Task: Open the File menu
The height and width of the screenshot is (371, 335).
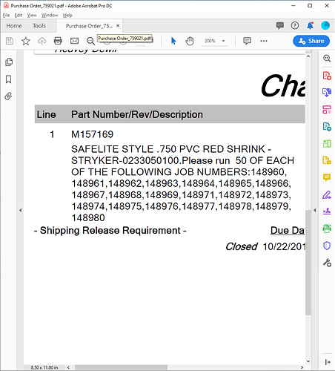Action: coord(6,16)
